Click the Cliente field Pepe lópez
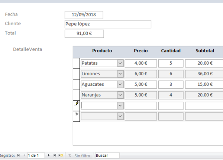This screenshot has width=223, height=160. coord(108,24)
